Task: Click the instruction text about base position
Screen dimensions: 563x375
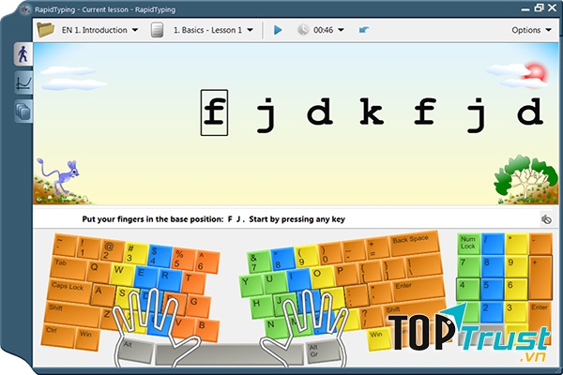Action: (x=213, y=219)
